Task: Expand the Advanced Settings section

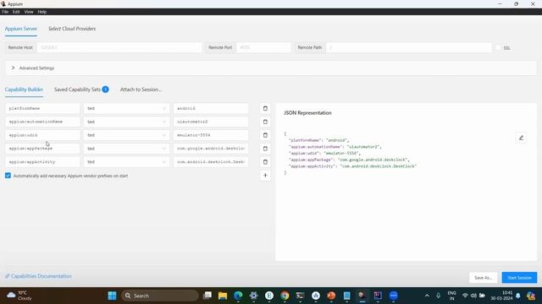Action: point(271,68)
